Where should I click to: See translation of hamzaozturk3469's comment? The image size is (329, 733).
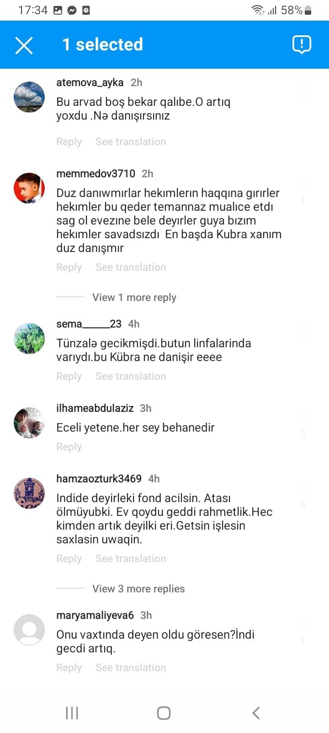[x=131, y=558]
